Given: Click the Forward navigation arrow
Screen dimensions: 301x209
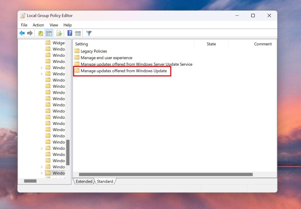Looking at the screenshot, I should click(30, 33).
